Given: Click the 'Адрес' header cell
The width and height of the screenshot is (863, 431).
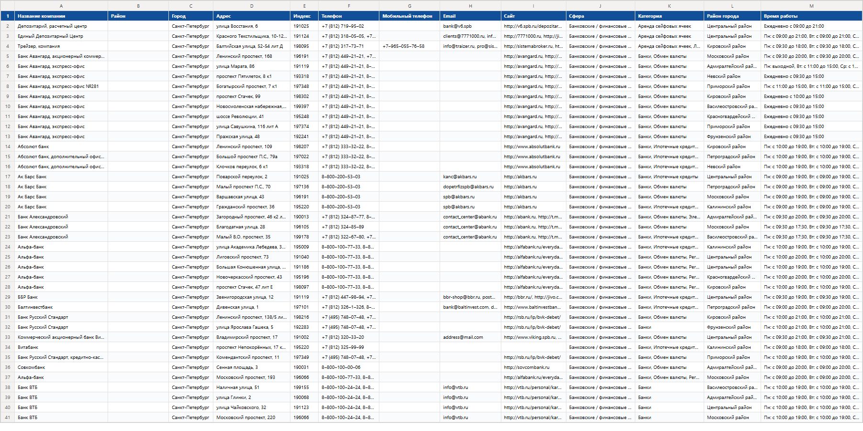Looking at the screenshot, I should [x=252, y=16].
